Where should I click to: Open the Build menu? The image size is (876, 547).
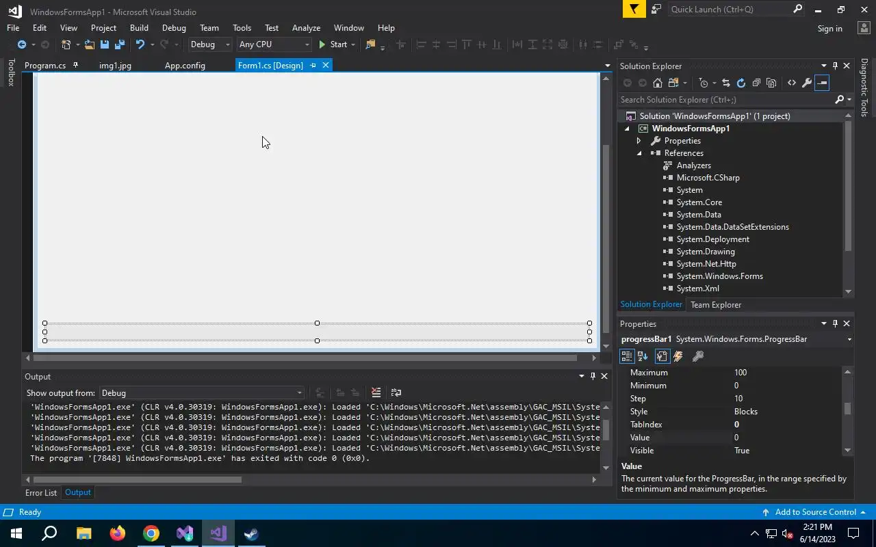pos(139,28)
